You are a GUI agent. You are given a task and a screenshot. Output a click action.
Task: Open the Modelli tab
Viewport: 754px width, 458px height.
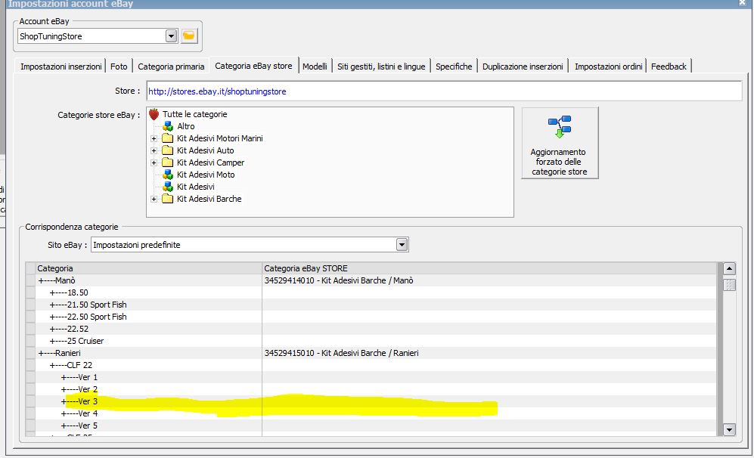[x=315, y=67]
